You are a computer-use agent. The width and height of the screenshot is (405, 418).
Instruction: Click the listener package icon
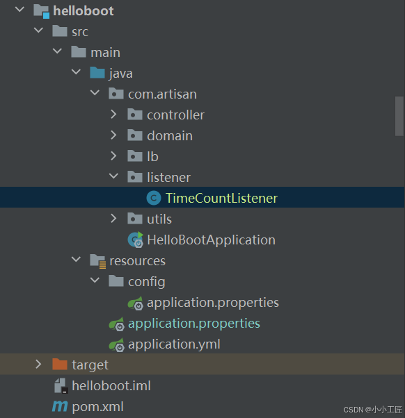135,177
